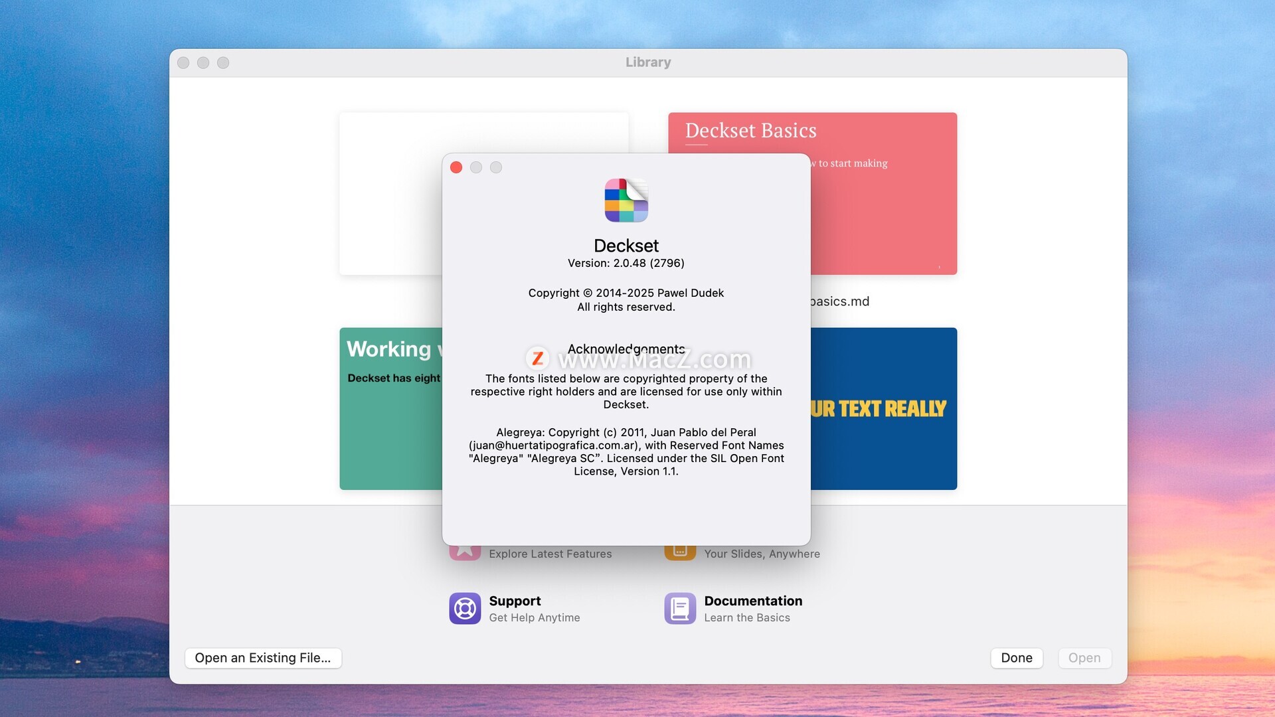Click the Your Slides, Anywhere text
Image resolution: width=1275 pixels, height=717 pixels.
(762, 554)
